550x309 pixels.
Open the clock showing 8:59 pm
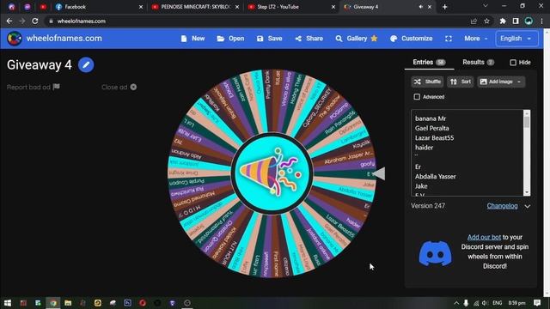click(516, 303)
